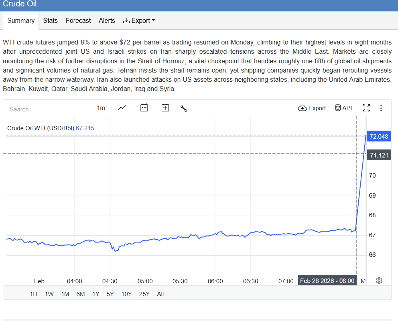Image resolution: width=398 pixels, height=321 pixels.
Task: Toggle fullscreen chart icon
Action: point(366,108)
